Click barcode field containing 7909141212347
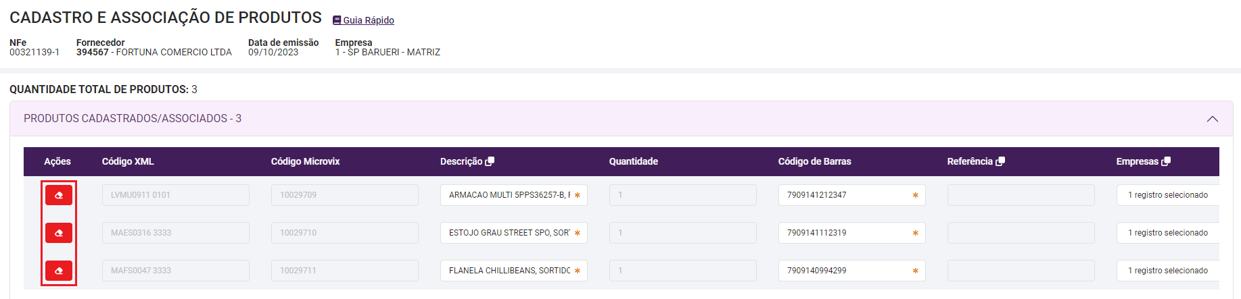The image size is (1241, 299). pos(852,195)
